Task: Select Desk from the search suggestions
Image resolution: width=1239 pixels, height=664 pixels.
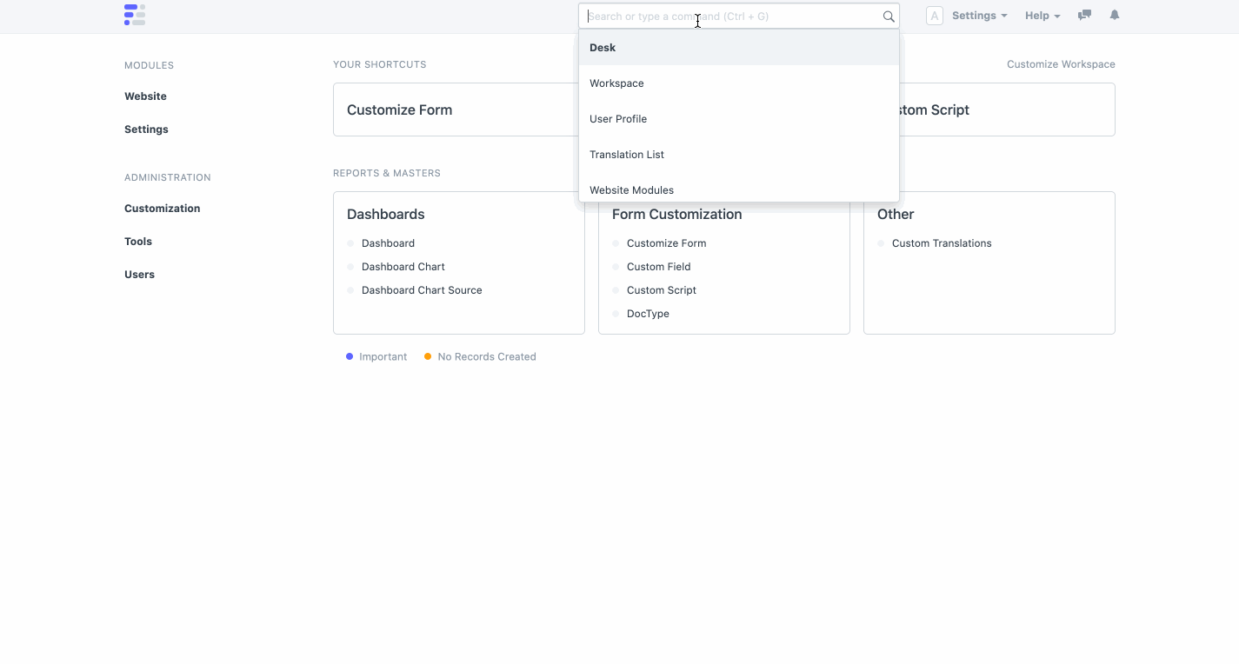Action: click(x=603, y=47)
